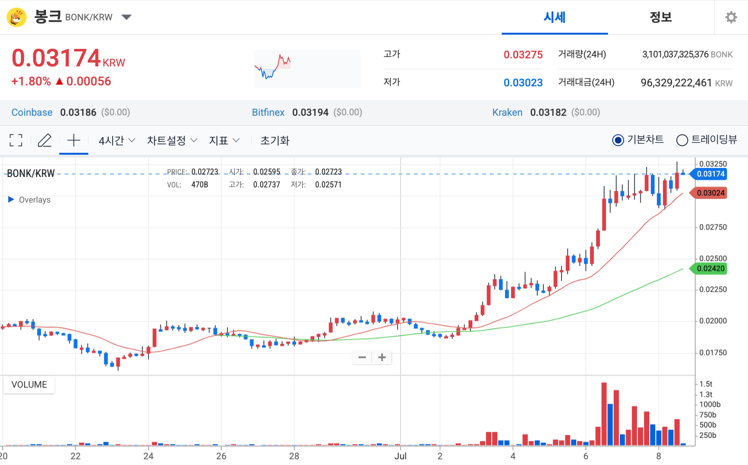
Task: Click the BONK/KRW chart label
Action: coord(31,174)
